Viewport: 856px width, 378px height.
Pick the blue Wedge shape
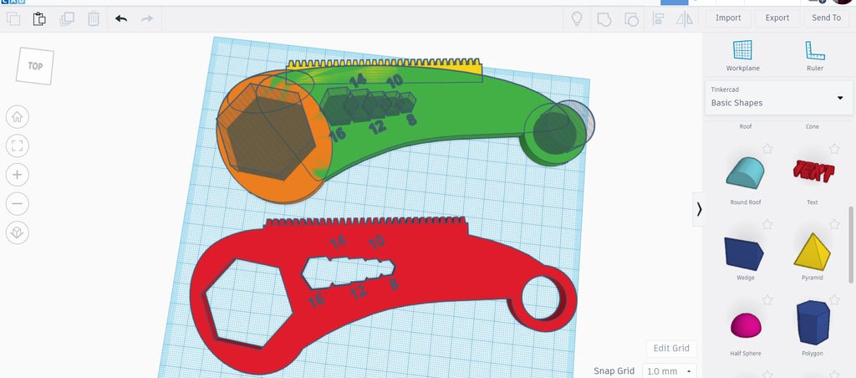[743, 253]
